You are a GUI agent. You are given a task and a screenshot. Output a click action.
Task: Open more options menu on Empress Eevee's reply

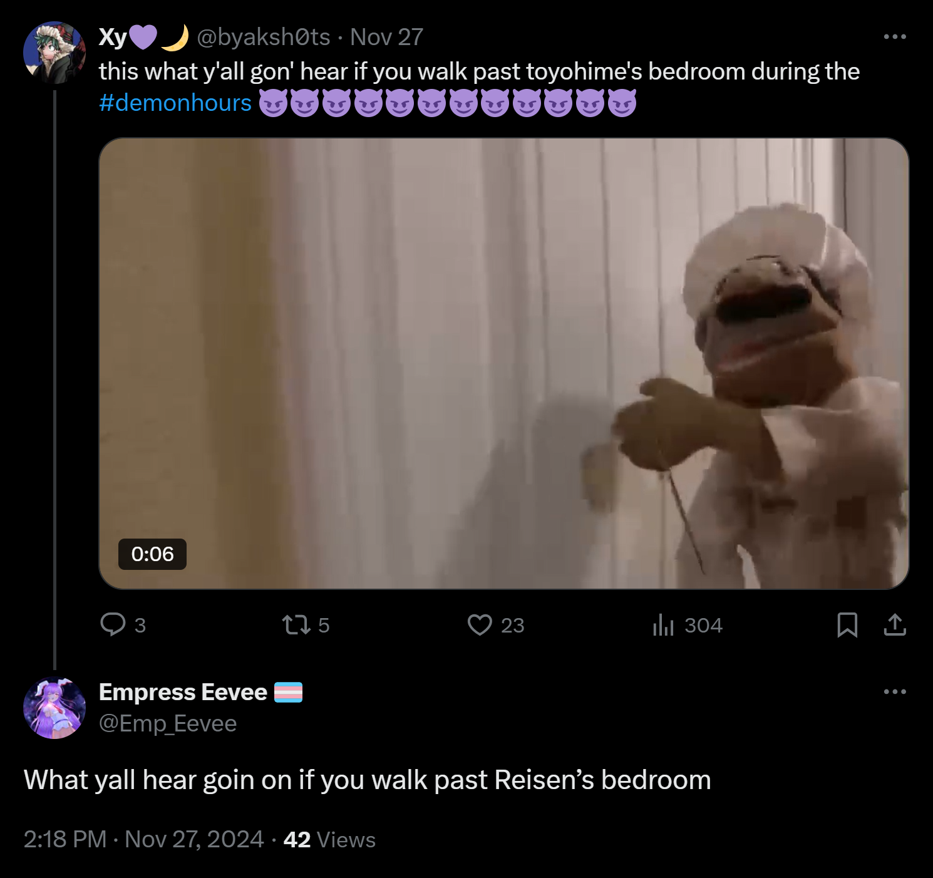pyautogui.click(x=895, y=691)
